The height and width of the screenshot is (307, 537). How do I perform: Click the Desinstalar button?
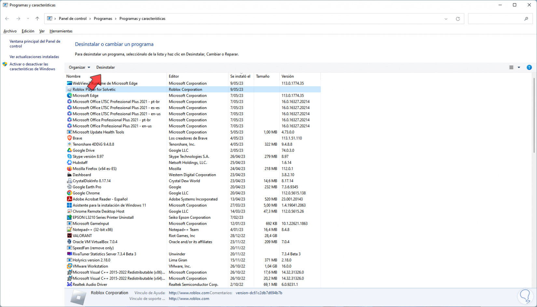click(105, 67)
